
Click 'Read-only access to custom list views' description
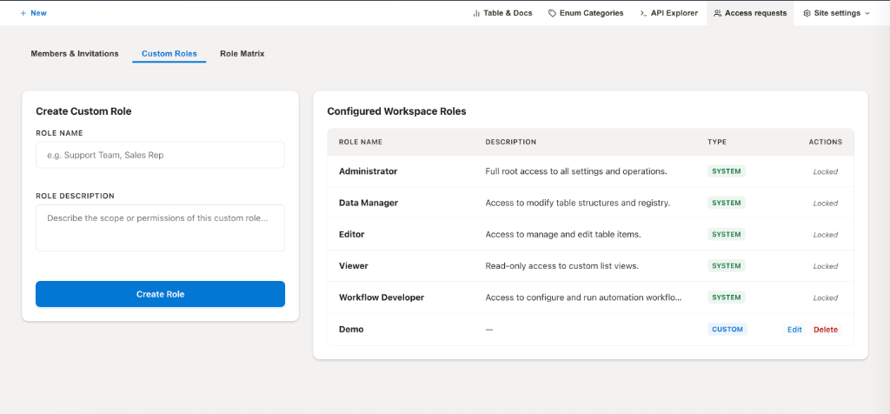pos(562,266)
